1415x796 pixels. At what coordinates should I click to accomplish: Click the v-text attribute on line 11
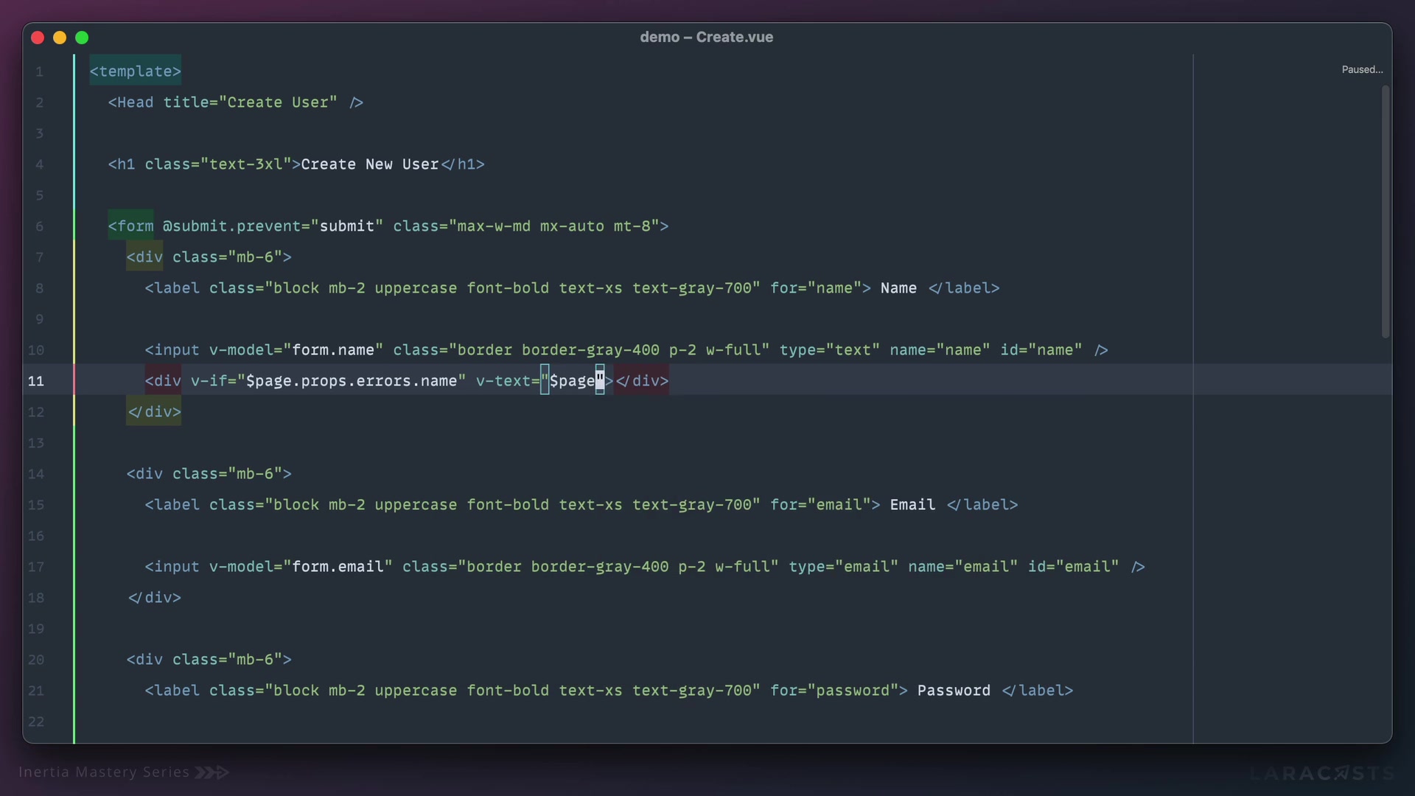coord(503,381)
